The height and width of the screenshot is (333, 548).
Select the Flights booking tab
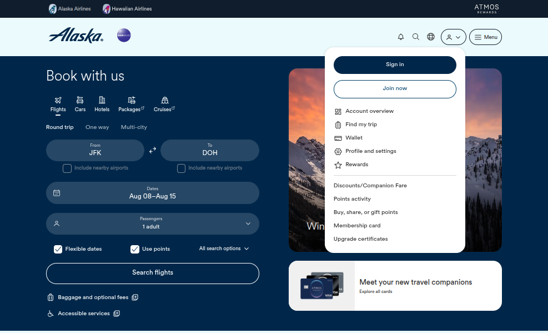point(58,105)
